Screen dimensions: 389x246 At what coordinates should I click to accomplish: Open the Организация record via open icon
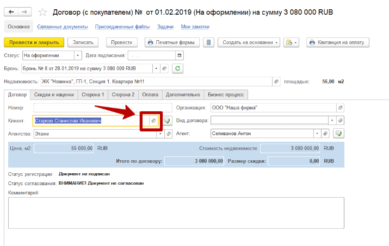pyautogui.click(x=341, y=108)
